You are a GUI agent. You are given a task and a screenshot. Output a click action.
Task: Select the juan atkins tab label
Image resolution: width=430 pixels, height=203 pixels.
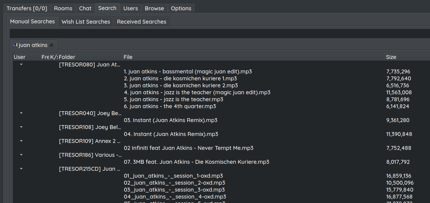click(x=33, y=45)
